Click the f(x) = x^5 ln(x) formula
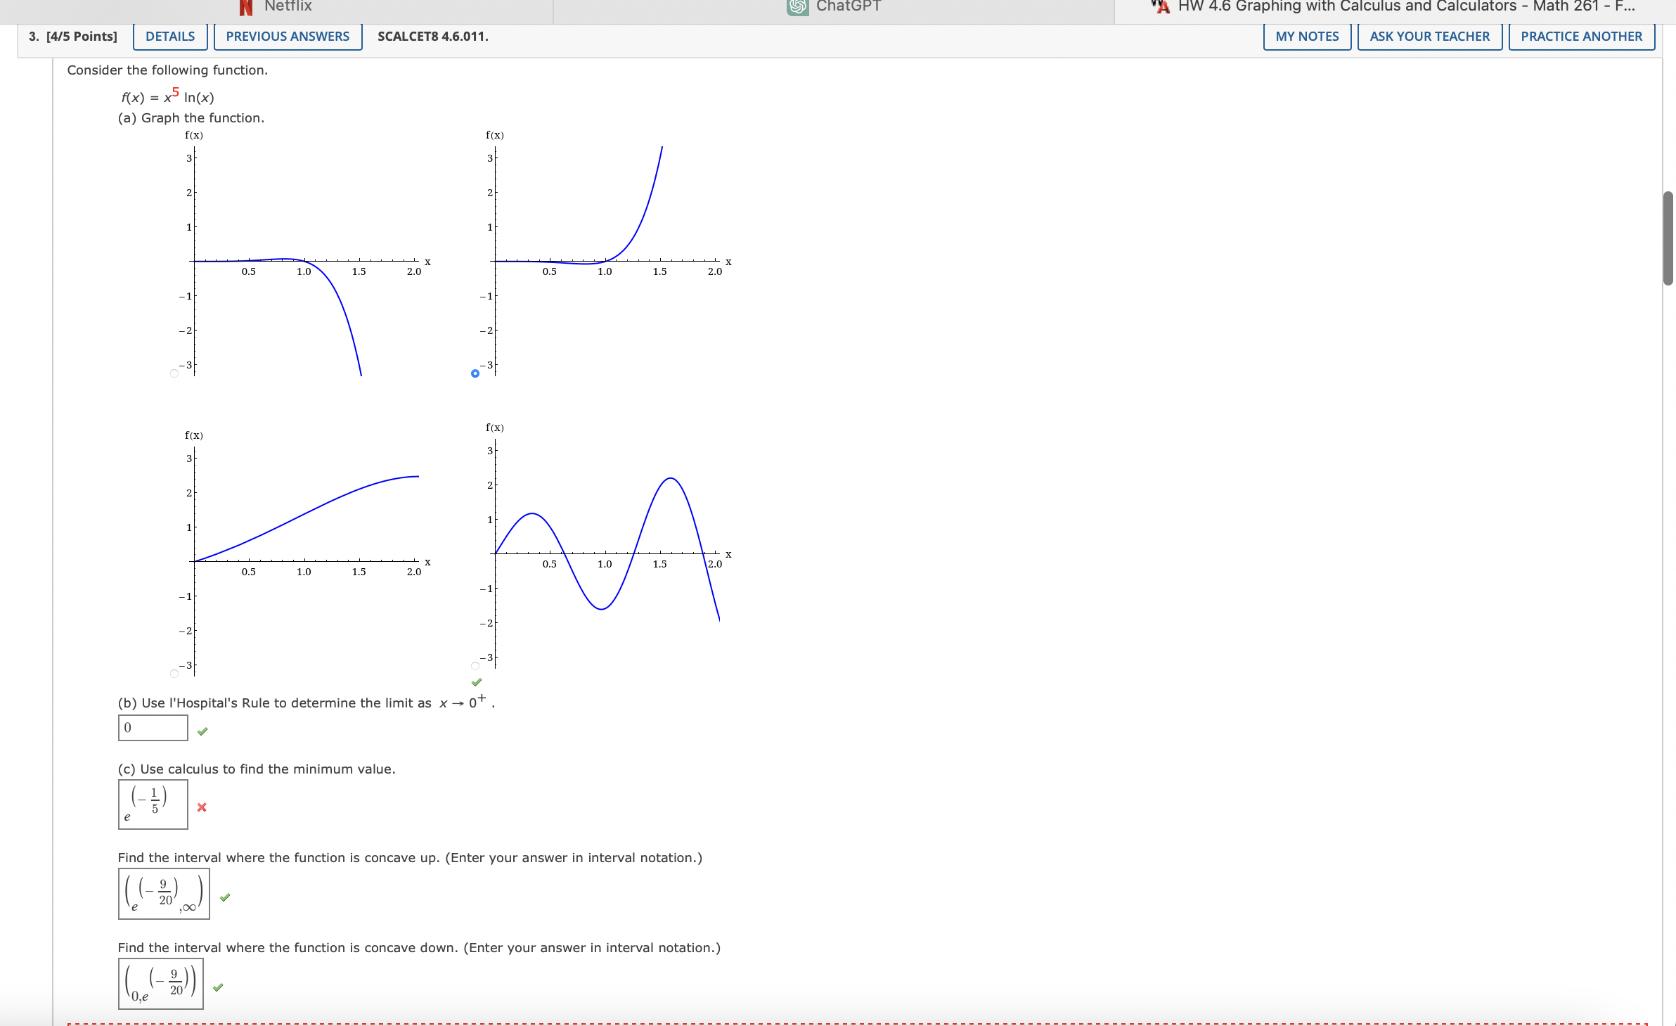 [x=167, y=96]
